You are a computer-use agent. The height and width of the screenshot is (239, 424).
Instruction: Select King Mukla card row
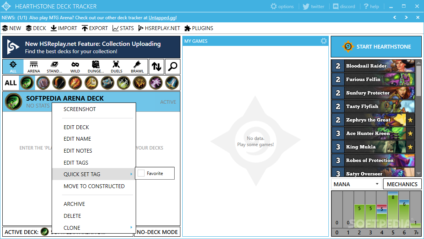373,147
